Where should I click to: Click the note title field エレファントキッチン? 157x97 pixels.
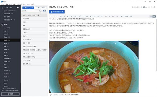point(61,7)
